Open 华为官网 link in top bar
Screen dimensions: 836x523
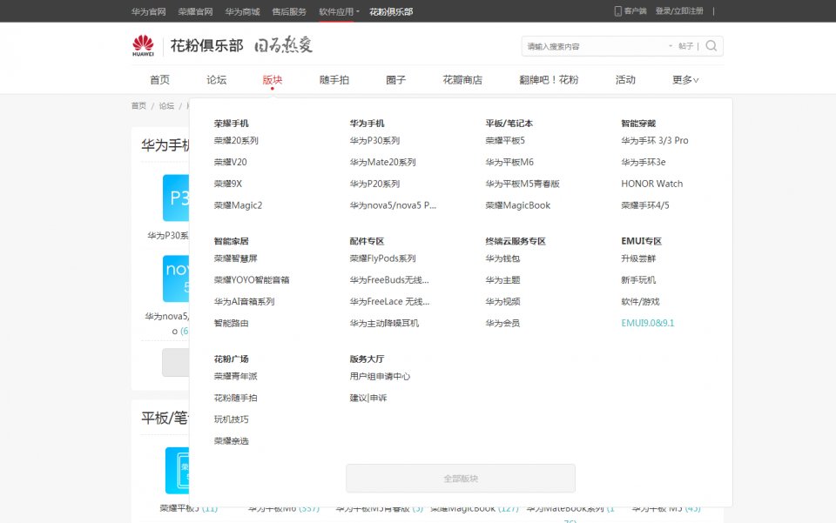click(x=149, y=11)
